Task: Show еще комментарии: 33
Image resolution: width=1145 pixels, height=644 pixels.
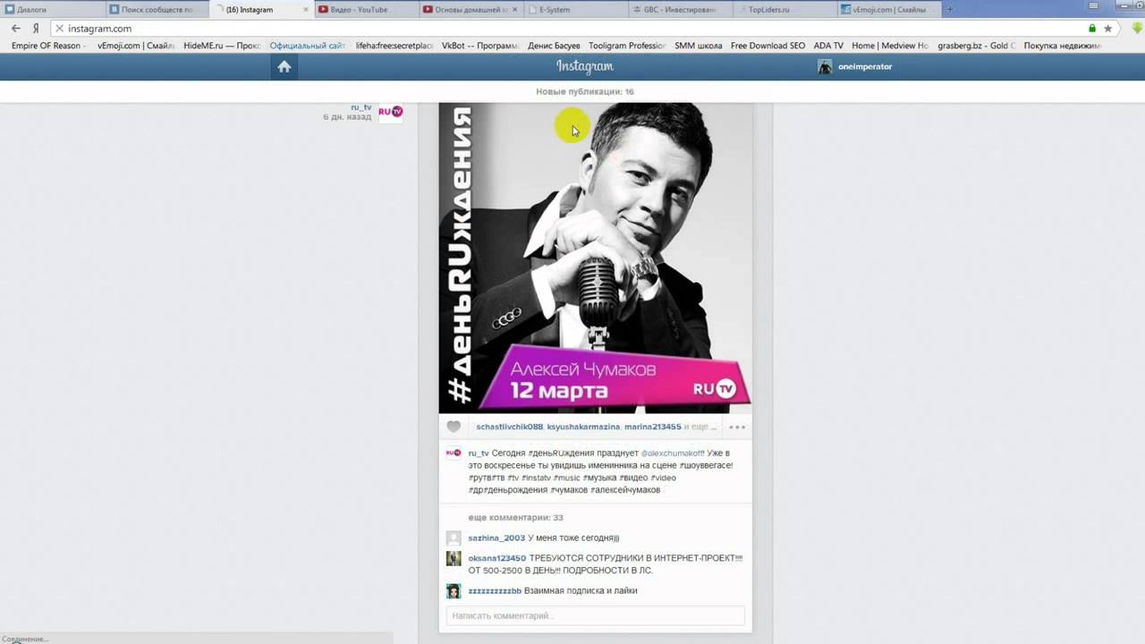Action: click(x=515, y=518)
